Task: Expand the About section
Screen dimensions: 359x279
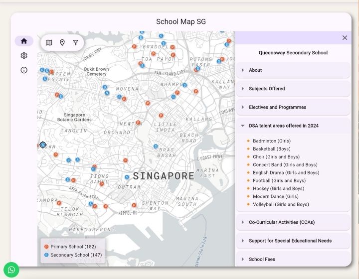Action: coord(293,70)
